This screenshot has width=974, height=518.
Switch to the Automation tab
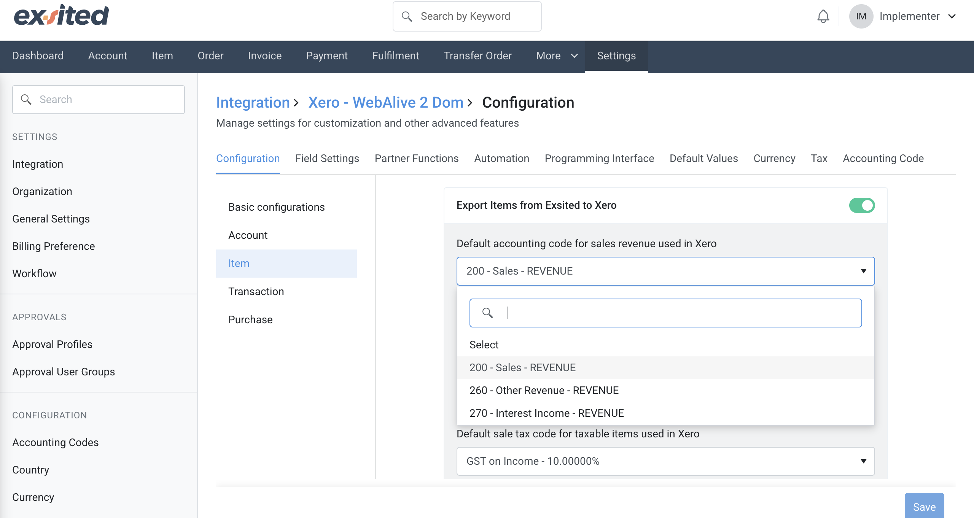[501, 158]
